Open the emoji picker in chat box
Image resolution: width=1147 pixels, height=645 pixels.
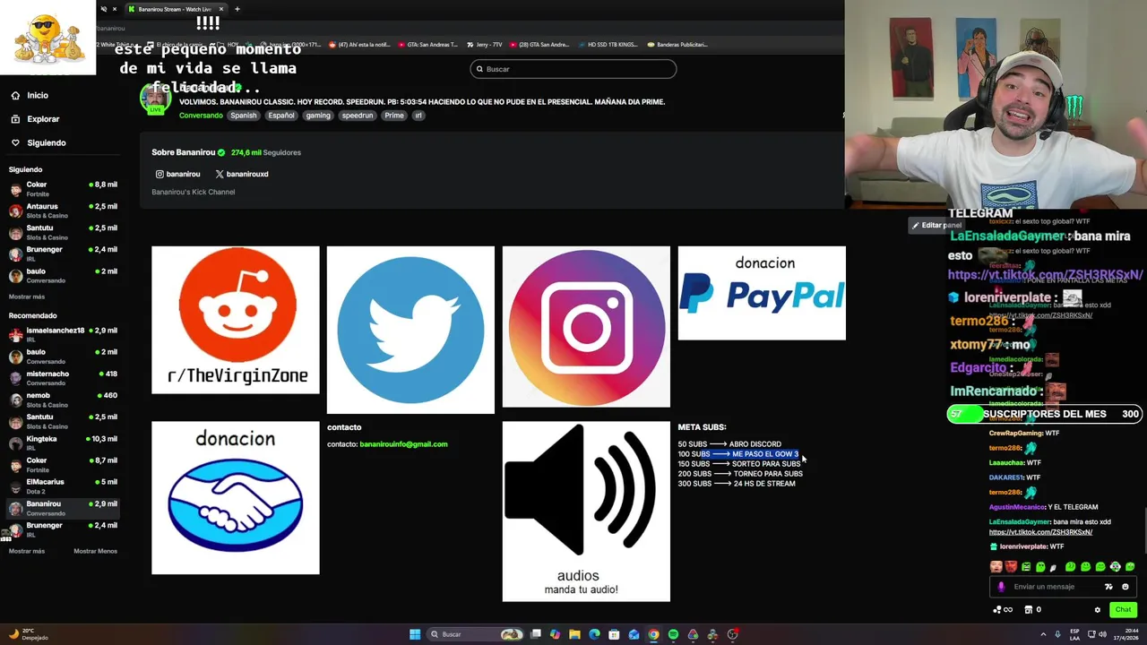1125,587
